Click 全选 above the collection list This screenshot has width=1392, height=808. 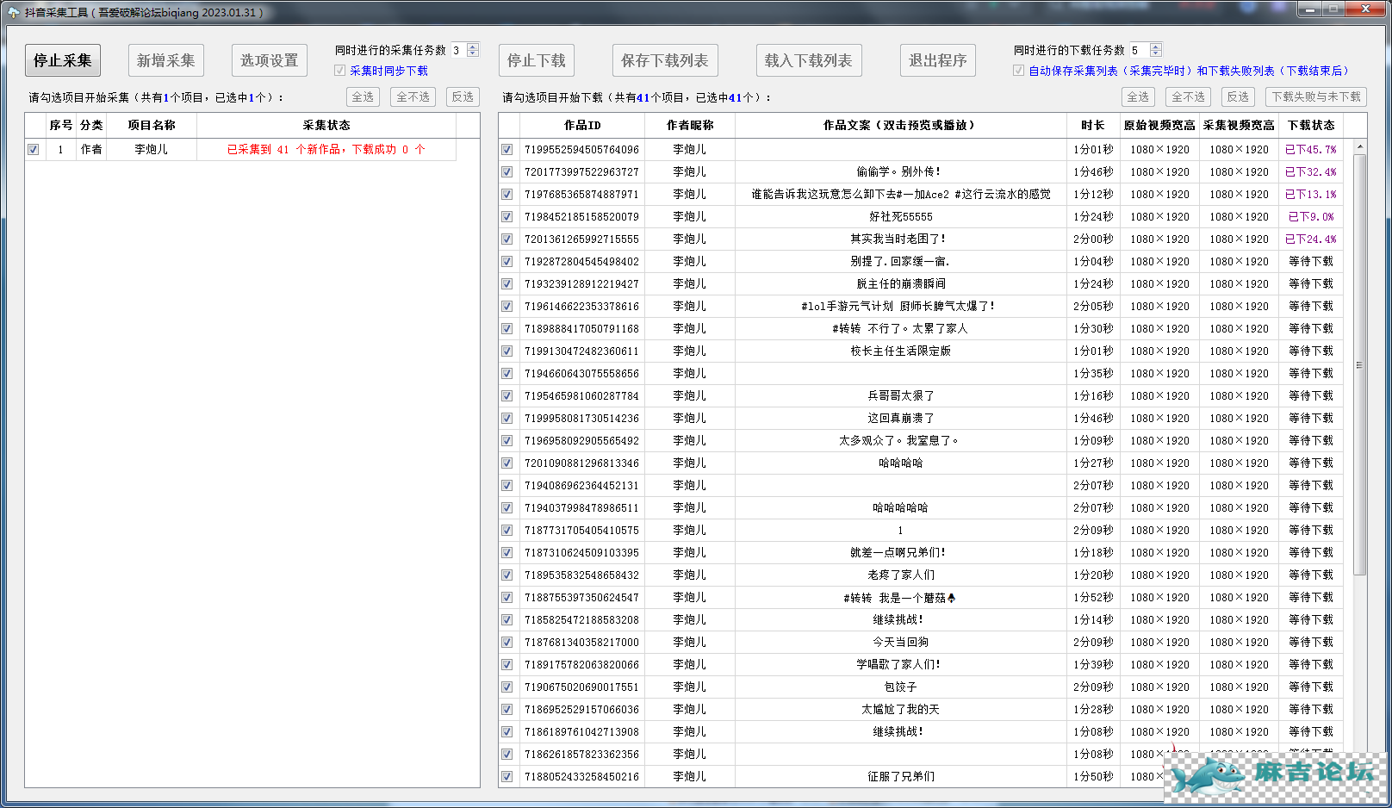pyautogui.click(x=364, y=97)
